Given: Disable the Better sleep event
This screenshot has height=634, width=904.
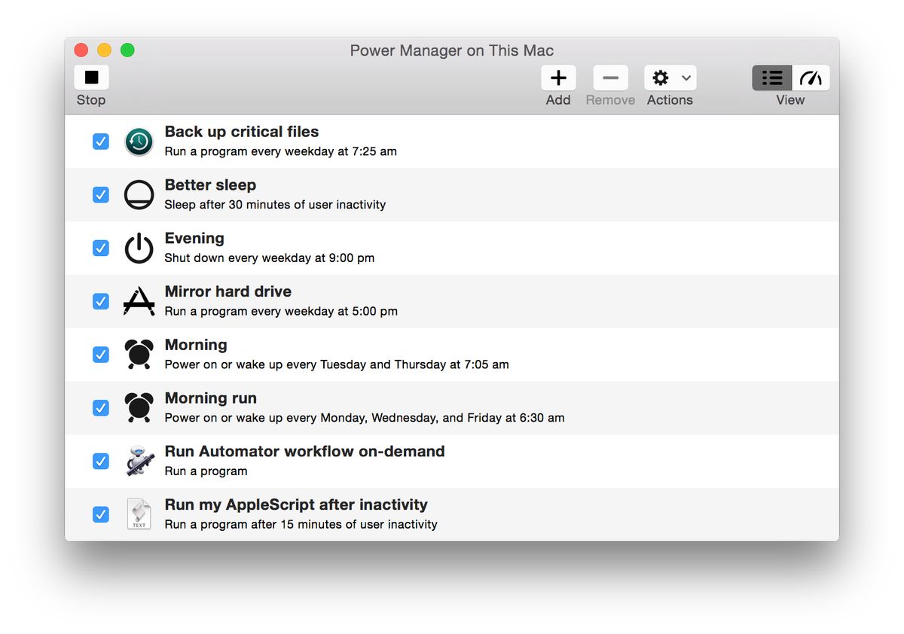Looking at the screenshot, I should tap(100, 194).
